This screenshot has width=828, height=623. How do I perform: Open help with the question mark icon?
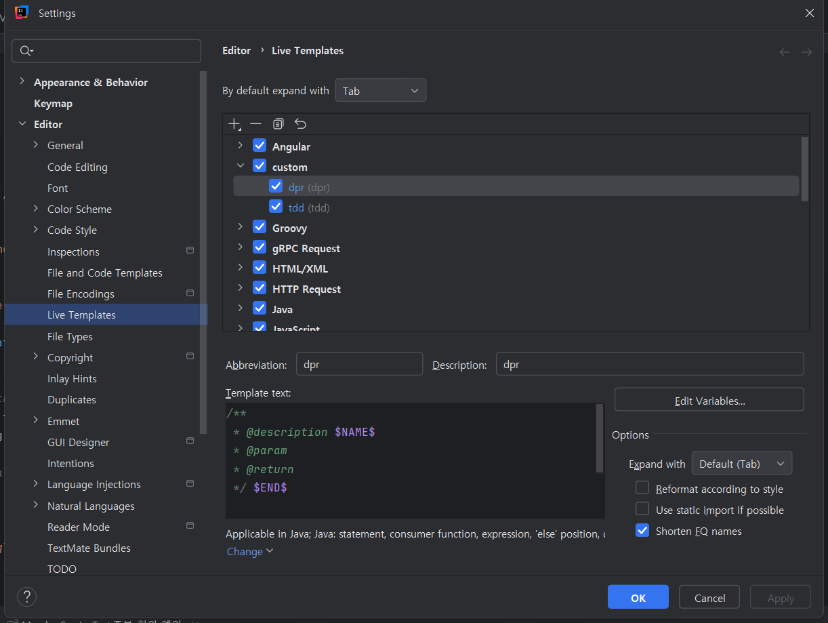26,597
